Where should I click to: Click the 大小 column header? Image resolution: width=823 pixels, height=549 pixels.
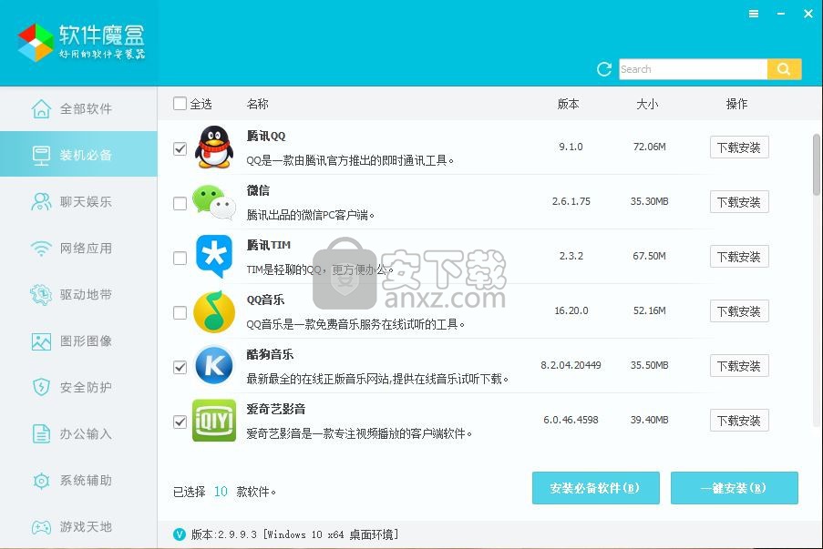(647, 104)
